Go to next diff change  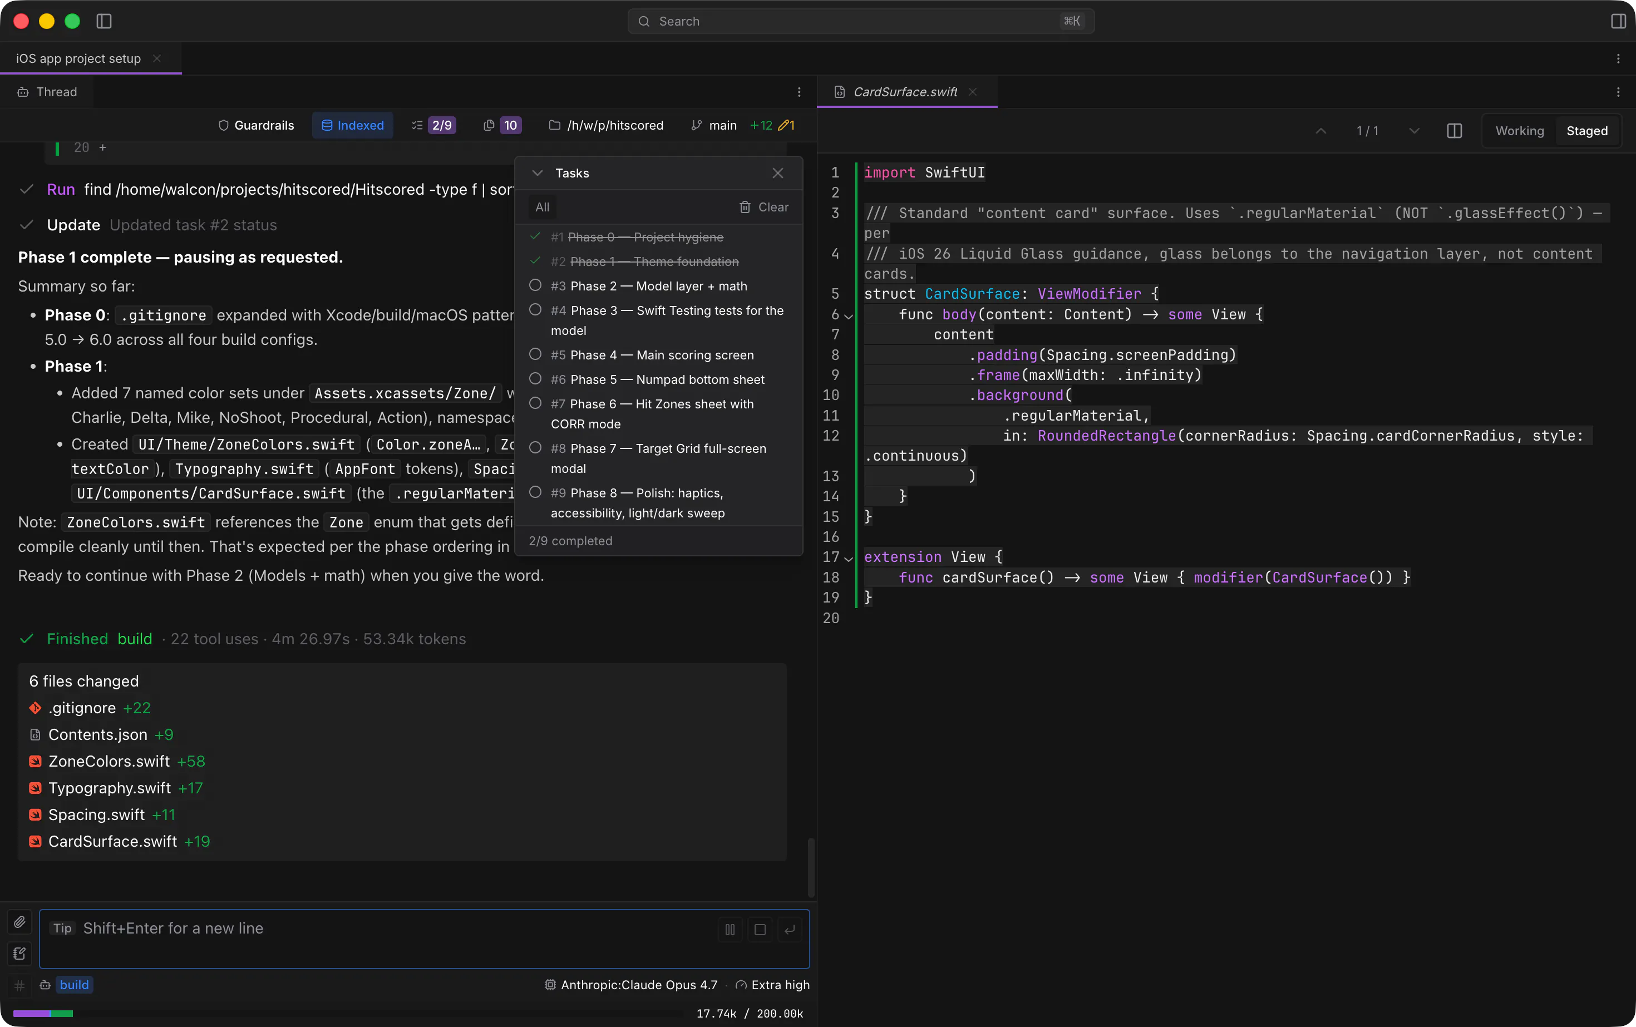tap(1415, 130)
